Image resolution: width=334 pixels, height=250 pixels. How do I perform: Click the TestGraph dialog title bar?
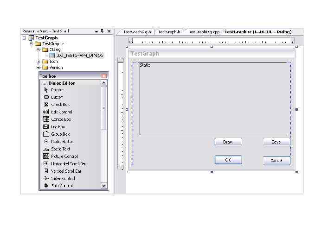pos(212,54)
